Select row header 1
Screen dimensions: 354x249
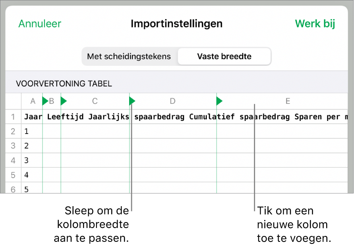point(13,117)
